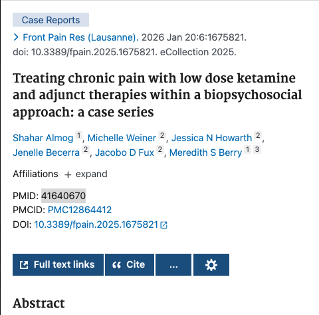Open author Michelle Weiner's link

122,138
